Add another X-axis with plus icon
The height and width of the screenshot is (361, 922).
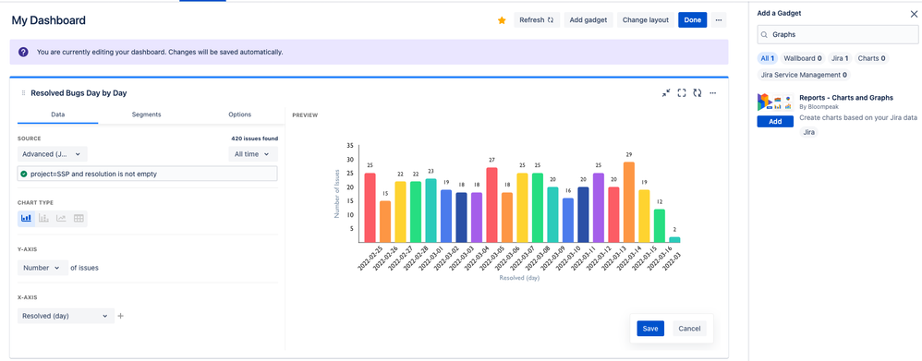(x=120, y=316)
